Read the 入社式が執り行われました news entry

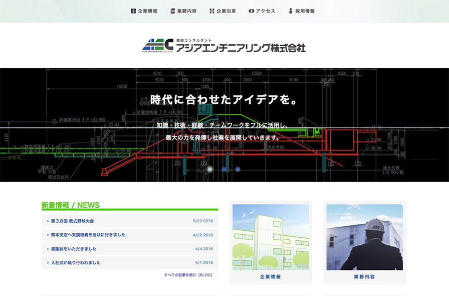(76, 263)
